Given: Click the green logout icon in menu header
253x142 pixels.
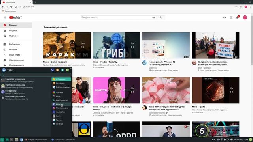Looking at the screenshot, I should point(68,70).
